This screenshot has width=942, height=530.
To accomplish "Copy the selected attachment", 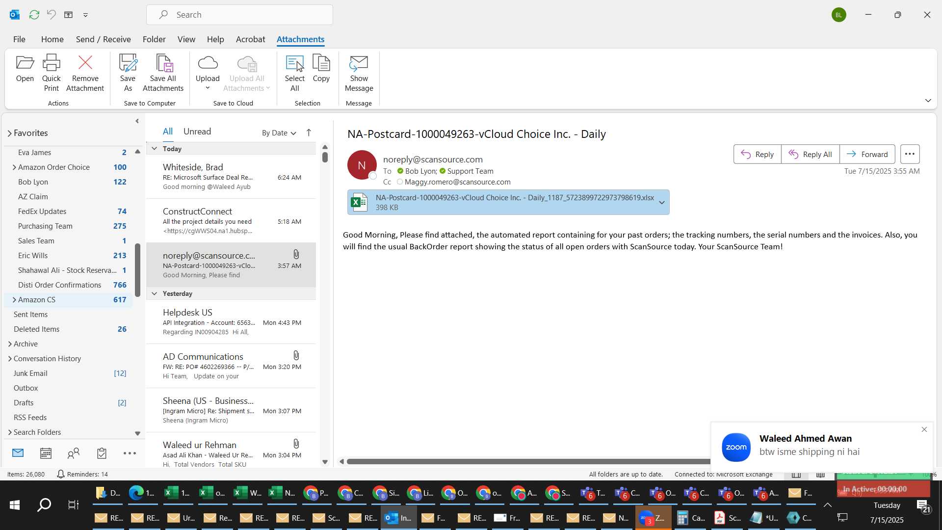I will 321,68.
